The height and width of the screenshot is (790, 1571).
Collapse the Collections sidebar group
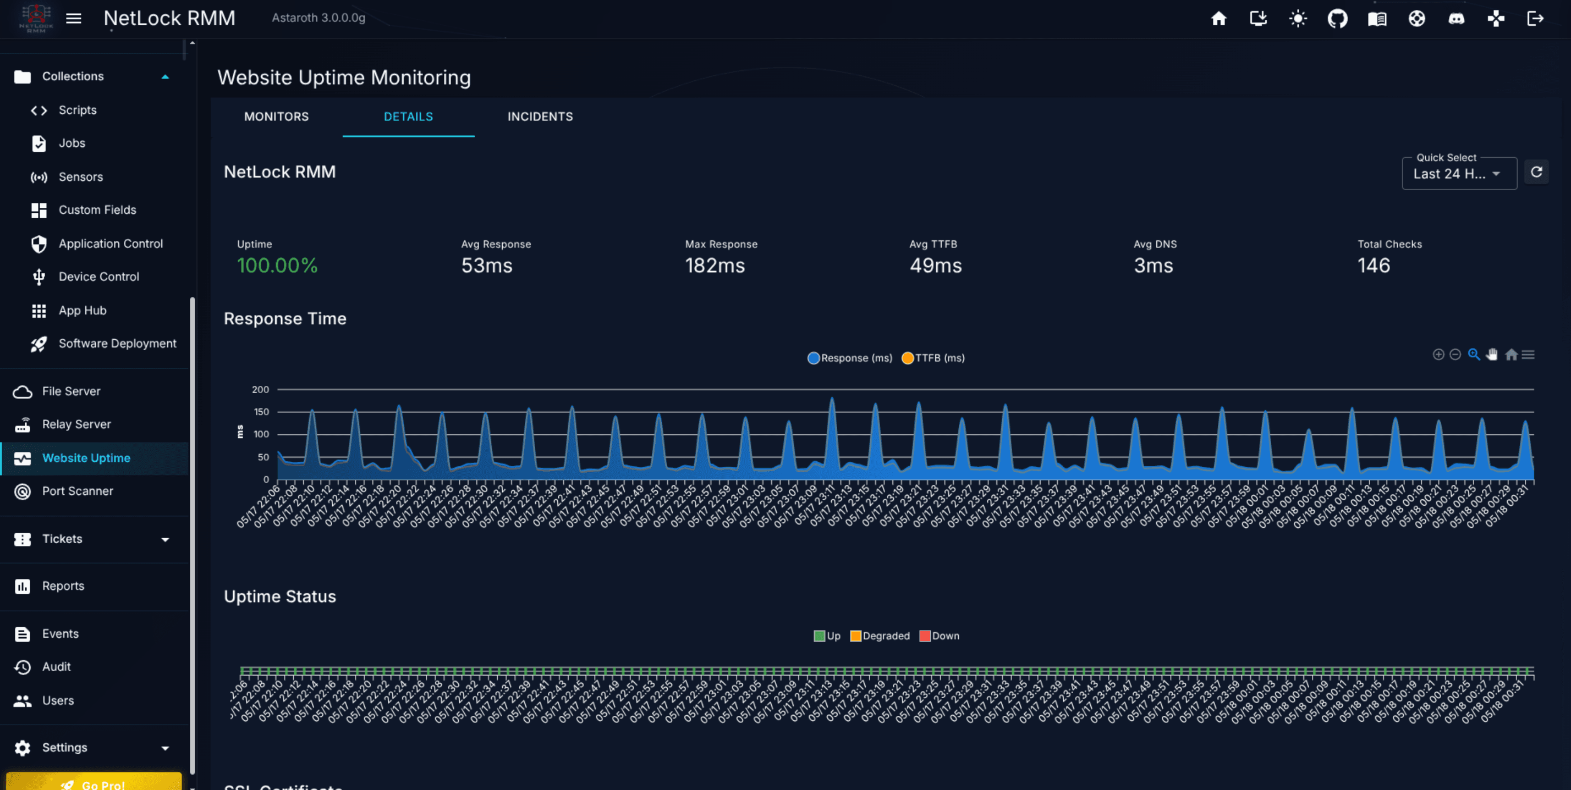94,76
